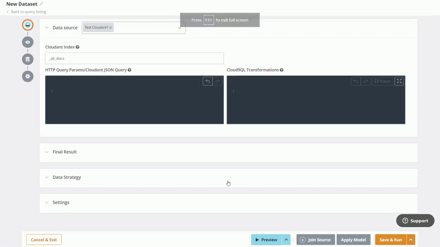Expand the Final Result section

tap(47, 152)
